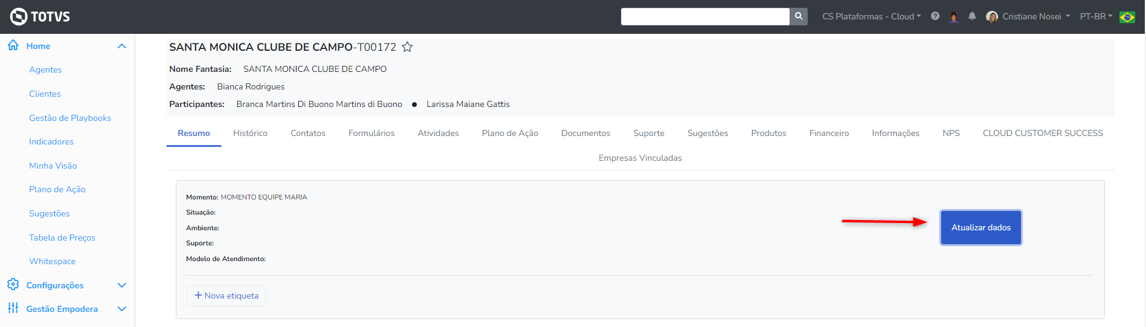
Task: Click participant Branca Martins Di Buono
Action: (319, 104)
